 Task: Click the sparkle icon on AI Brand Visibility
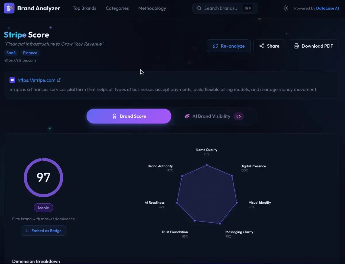point(187,116)
